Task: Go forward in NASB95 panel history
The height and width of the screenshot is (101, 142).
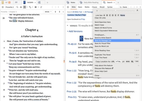Action: point(56,7)
